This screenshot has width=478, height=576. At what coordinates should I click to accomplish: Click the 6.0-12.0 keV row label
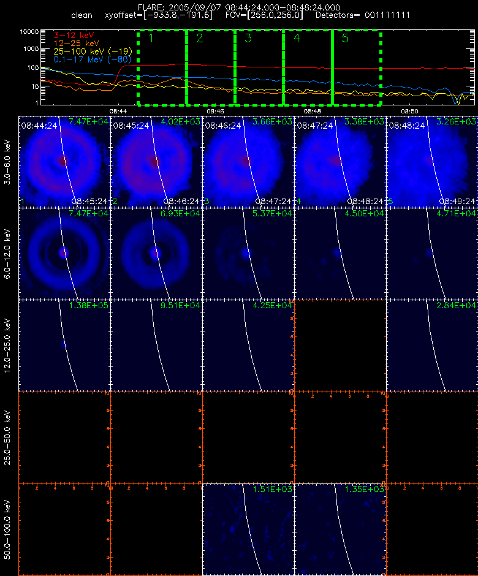pyautogui.click(x=7, y=254)
